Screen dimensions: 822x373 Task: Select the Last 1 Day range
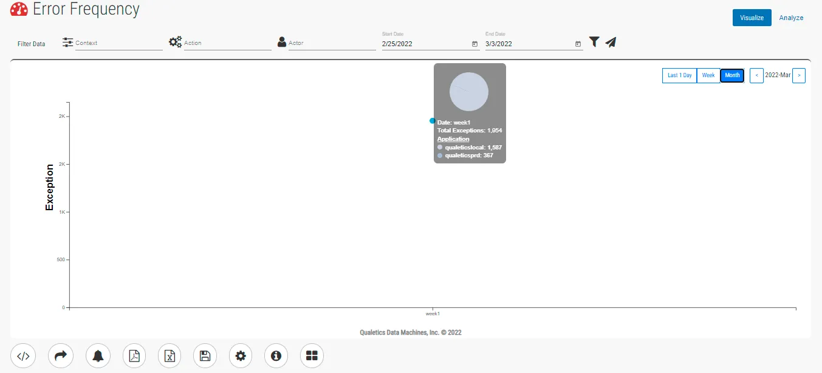[679, 75]
